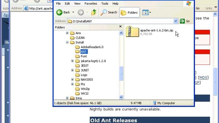The image size is (219, 123).
Task: Click the JEDIT folder icon
Action: tap(77, 66)
